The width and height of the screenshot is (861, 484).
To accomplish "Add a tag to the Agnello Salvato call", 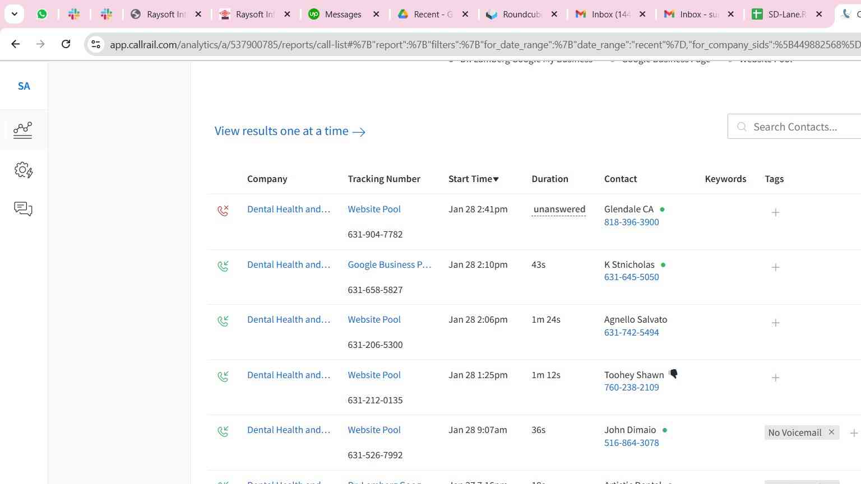I will [x=775, y=323].
